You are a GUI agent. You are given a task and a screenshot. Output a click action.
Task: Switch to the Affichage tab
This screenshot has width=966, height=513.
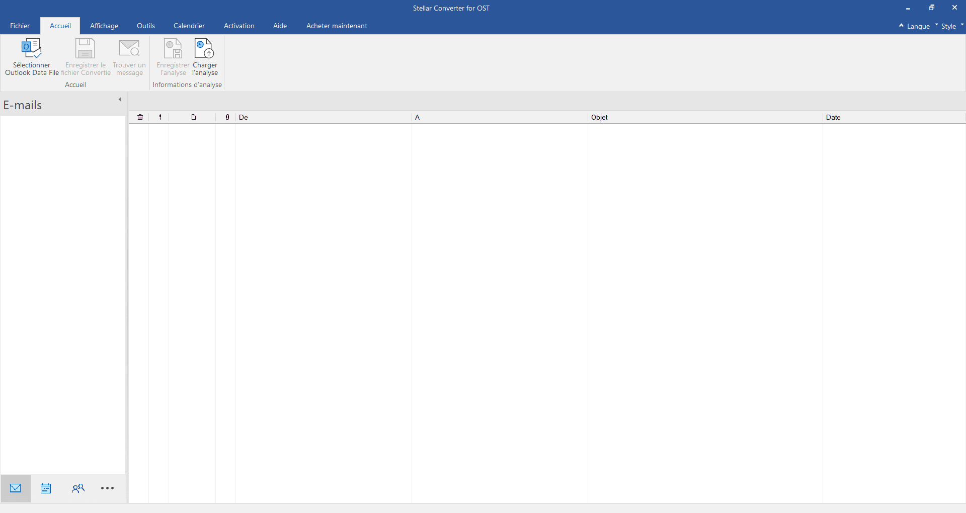(x=104, y=26)
